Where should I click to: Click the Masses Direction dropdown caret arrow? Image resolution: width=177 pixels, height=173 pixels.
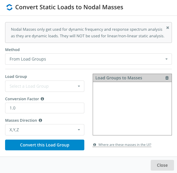(x=79, y=130)
